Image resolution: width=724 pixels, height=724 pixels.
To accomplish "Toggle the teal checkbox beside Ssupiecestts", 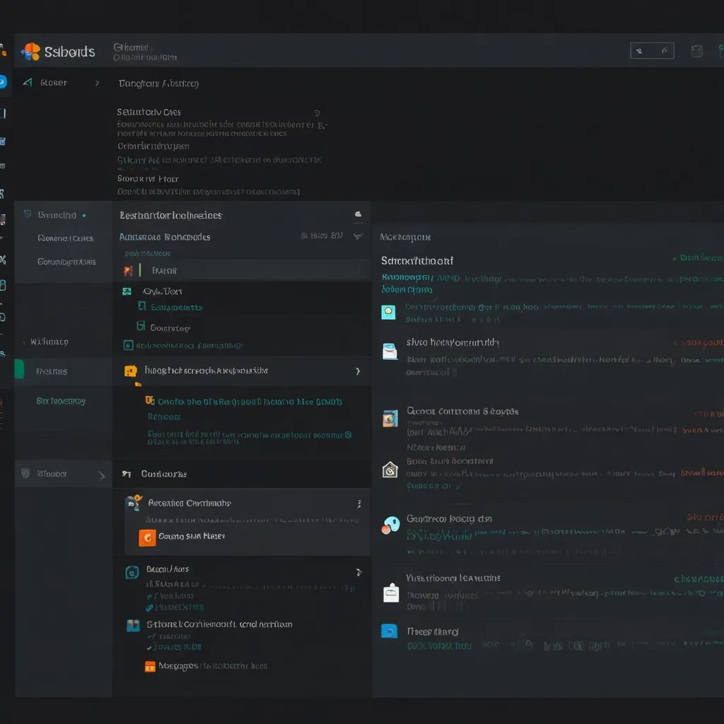I will (x=141, y=307).
